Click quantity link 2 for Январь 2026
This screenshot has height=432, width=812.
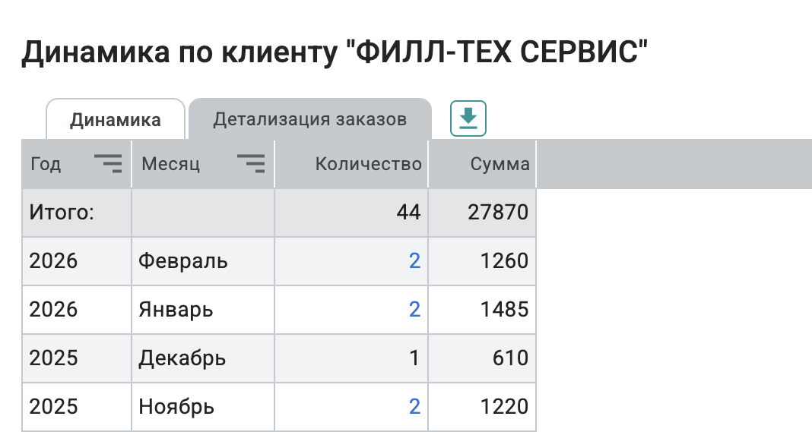click(414, 310)
